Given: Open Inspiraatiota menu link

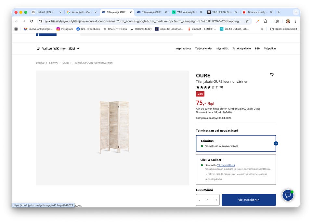Looking at the screenshot, I should click(x=183, y=48).
